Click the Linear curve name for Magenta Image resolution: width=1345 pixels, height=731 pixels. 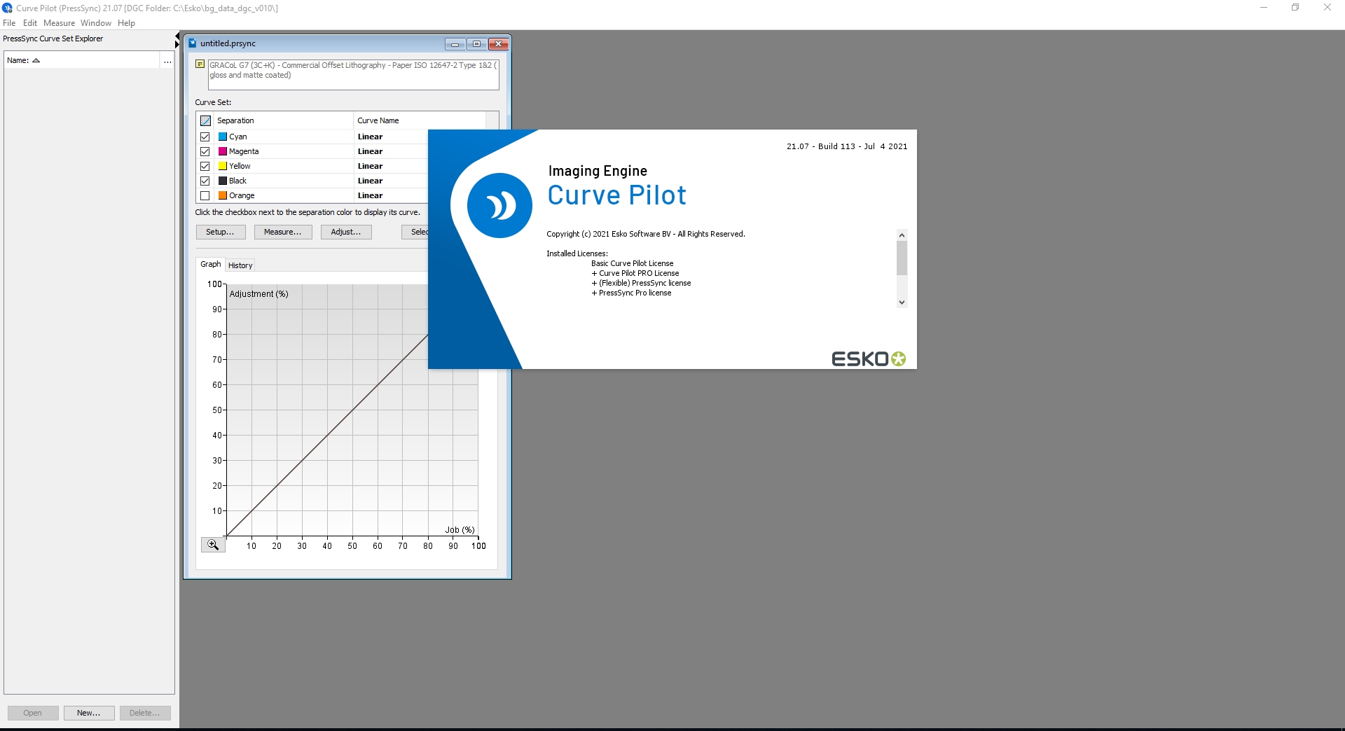pos(370,151)
